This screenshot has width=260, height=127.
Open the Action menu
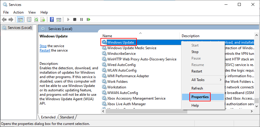pyautogui.click(x=18, y=12)
